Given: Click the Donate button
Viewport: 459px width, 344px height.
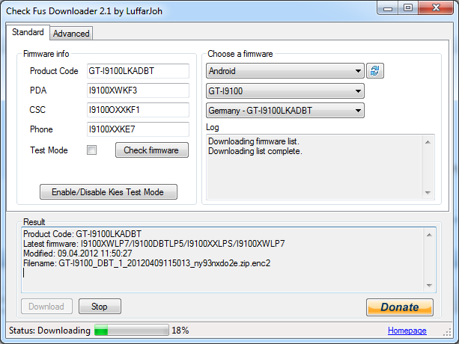Looking at the screenshot, I should pos(400,307).
